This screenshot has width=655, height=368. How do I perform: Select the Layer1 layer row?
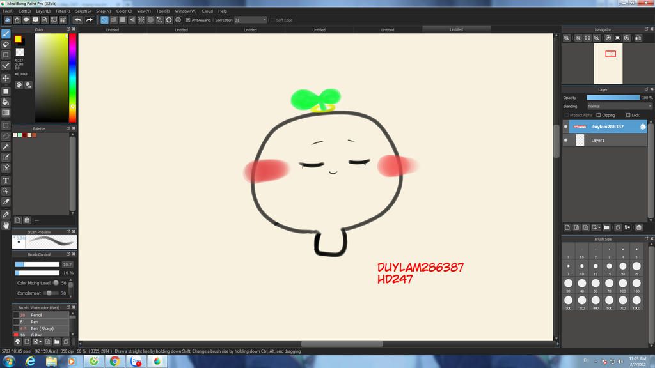tap(605, 140)
